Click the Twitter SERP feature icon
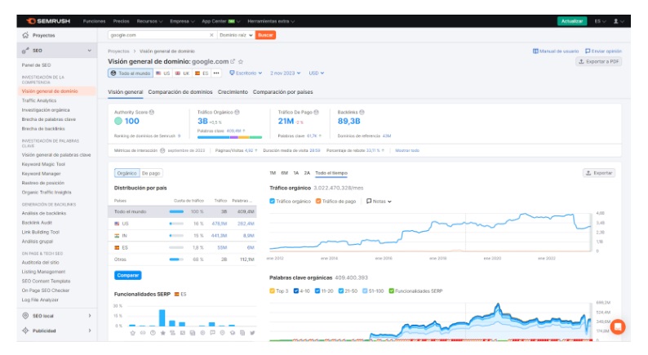The image size is (648, 355). click(x=252, y=333)
